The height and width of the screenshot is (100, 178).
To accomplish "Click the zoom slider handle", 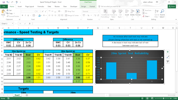I will [x=164, y=98].
